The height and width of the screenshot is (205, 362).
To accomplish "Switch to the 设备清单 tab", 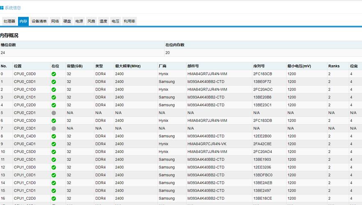I will click(x=39, y=21).
